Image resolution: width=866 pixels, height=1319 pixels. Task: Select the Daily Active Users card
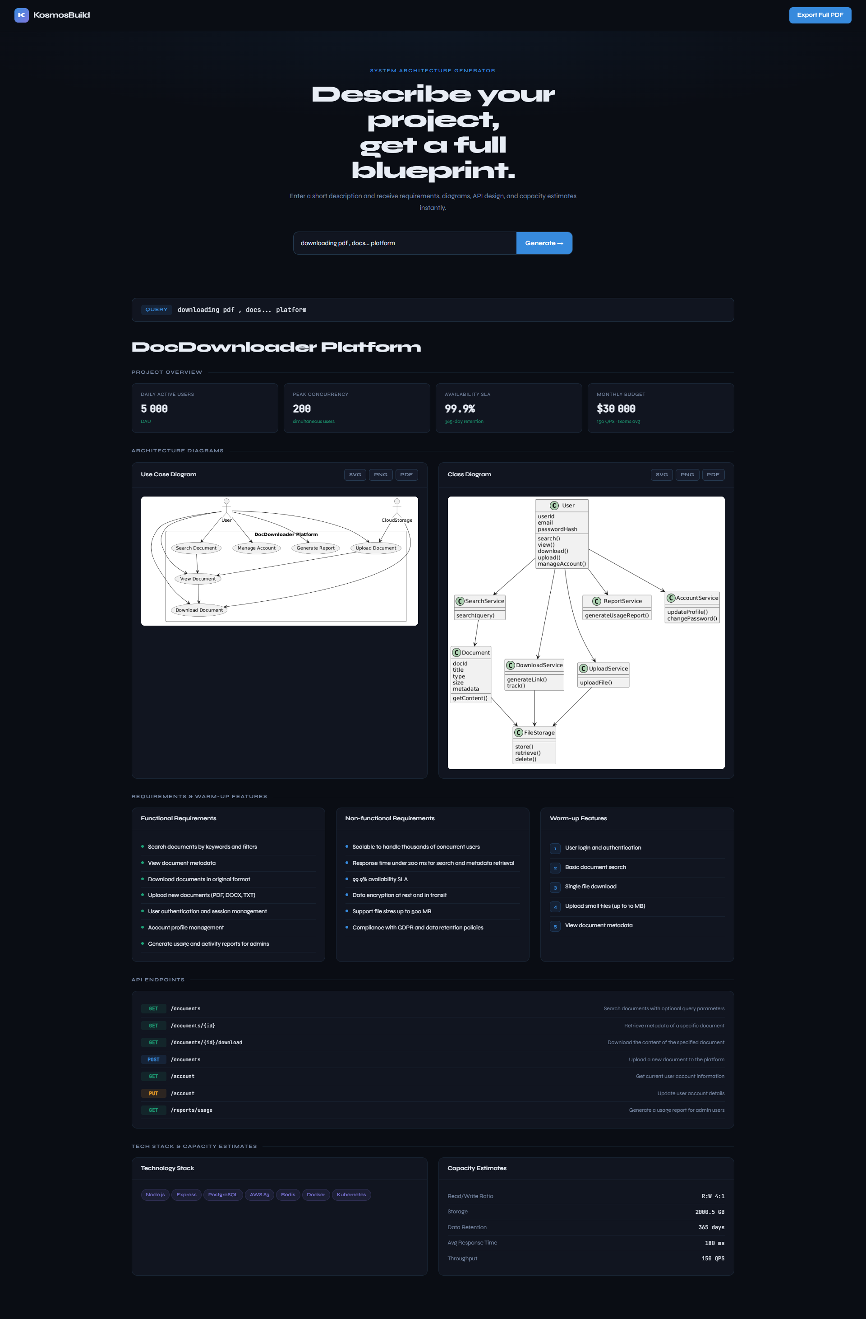(205, 408)
